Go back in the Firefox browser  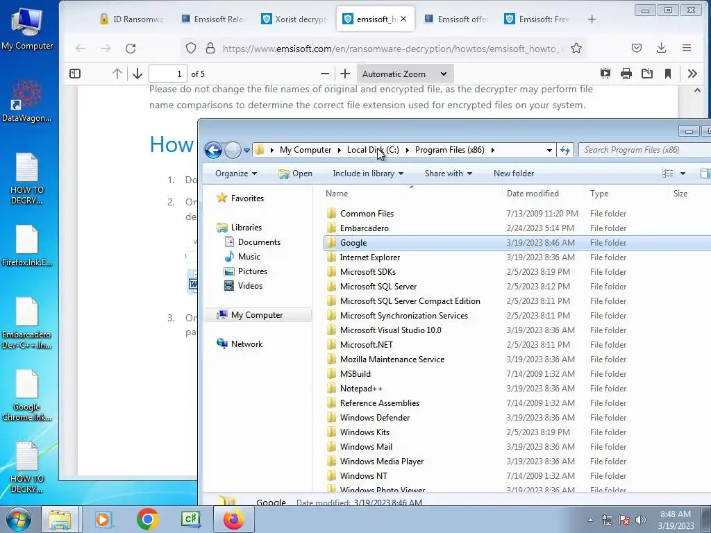81,49
